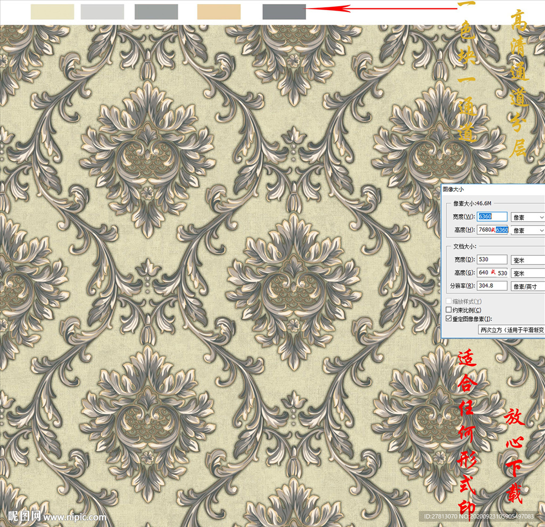Click the 分辨率(R) label
Viewport: 545px width, 527px height.
[463, 286]
